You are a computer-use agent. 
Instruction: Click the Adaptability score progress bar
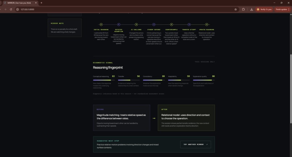(179, 80)
